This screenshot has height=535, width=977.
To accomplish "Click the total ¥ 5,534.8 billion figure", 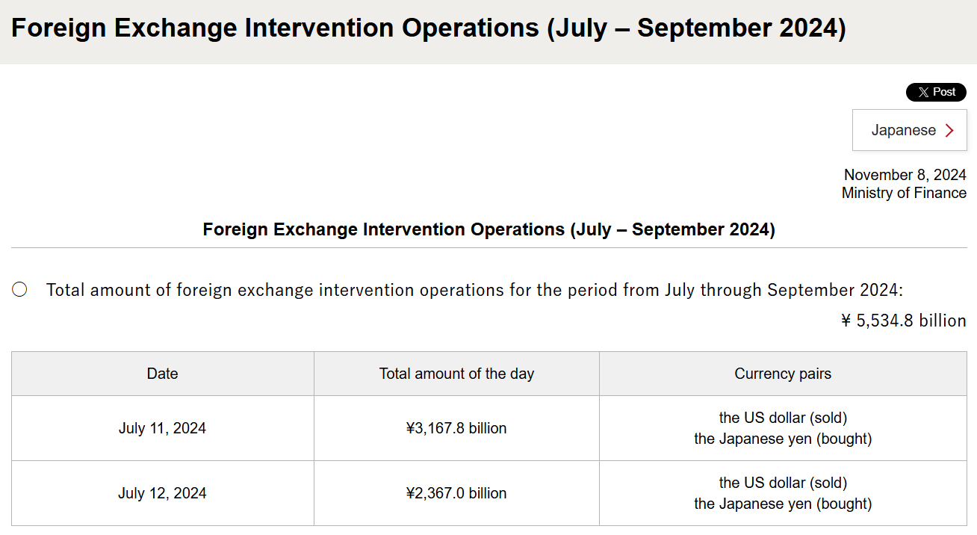I will pos(904,321).
